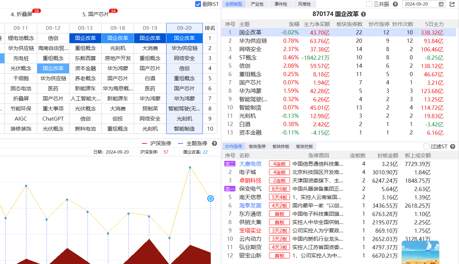Click the export icon beside the date field
Image resolution: width=459 pixels, height=264 pixels.
[x=452, y=4]
